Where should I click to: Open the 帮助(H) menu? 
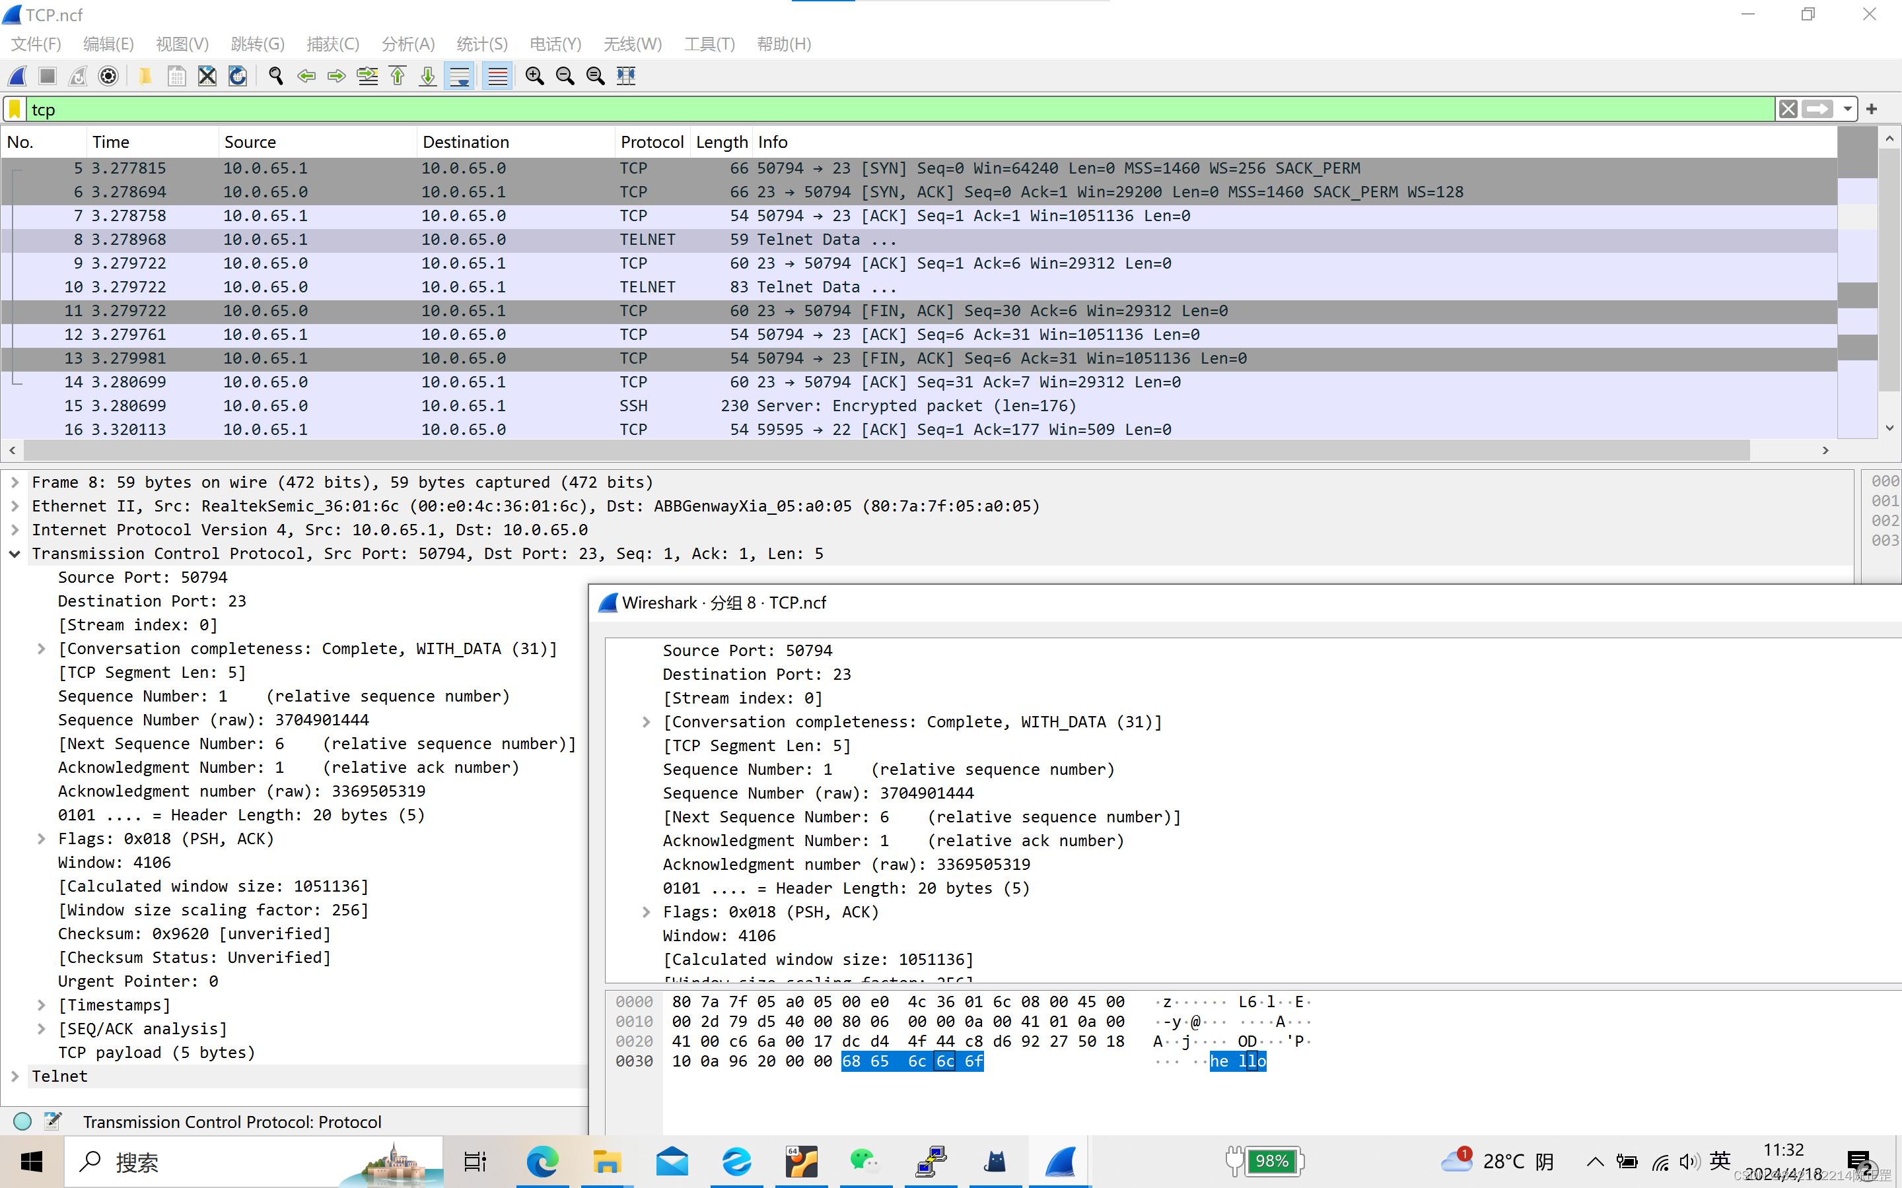(784, 44)
